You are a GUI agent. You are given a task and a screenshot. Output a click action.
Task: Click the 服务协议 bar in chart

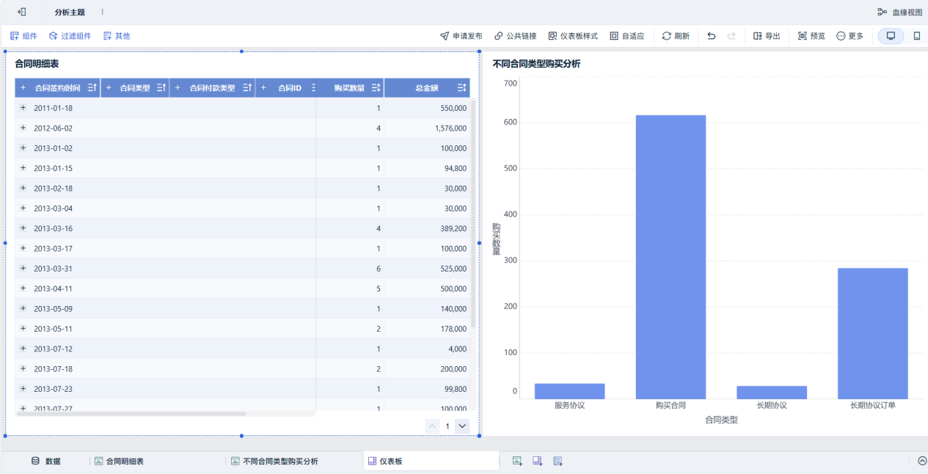[570, 391]
